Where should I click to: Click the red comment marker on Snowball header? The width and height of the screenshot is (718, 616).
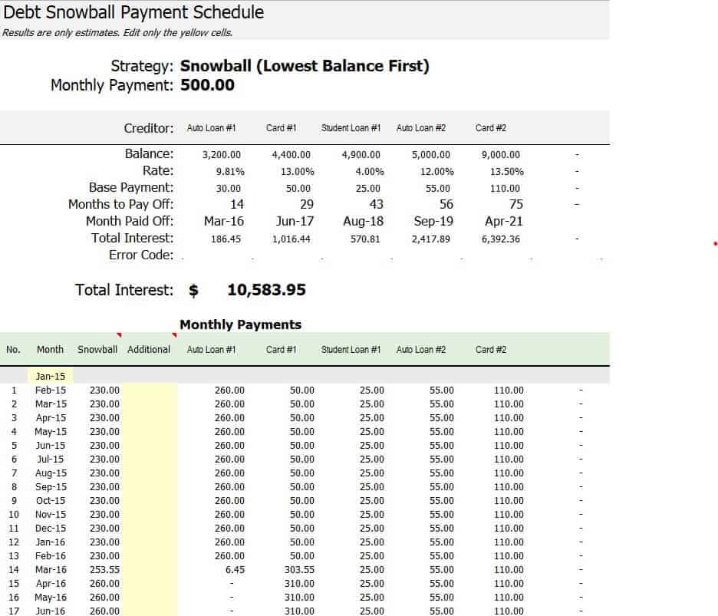tap(118, 336)
